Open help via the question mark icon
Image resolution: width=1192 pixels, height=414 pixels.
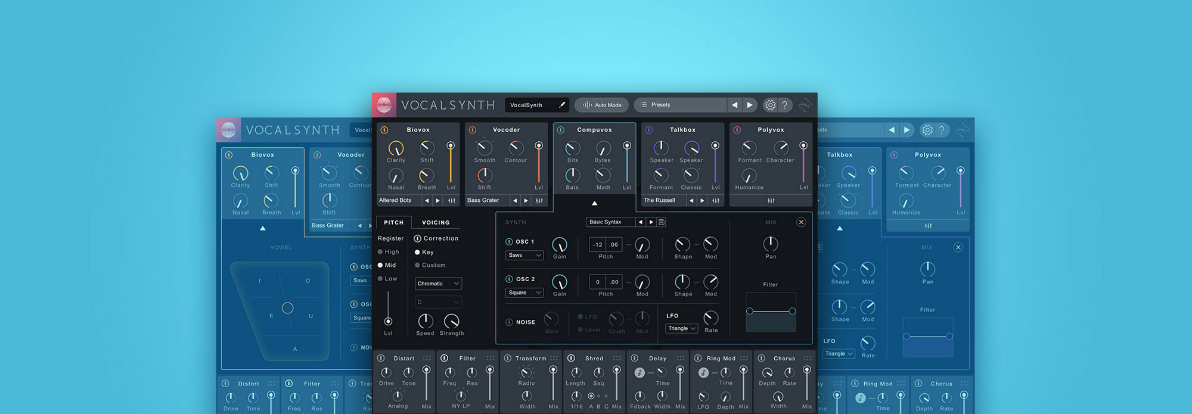[x=785, y=105]
